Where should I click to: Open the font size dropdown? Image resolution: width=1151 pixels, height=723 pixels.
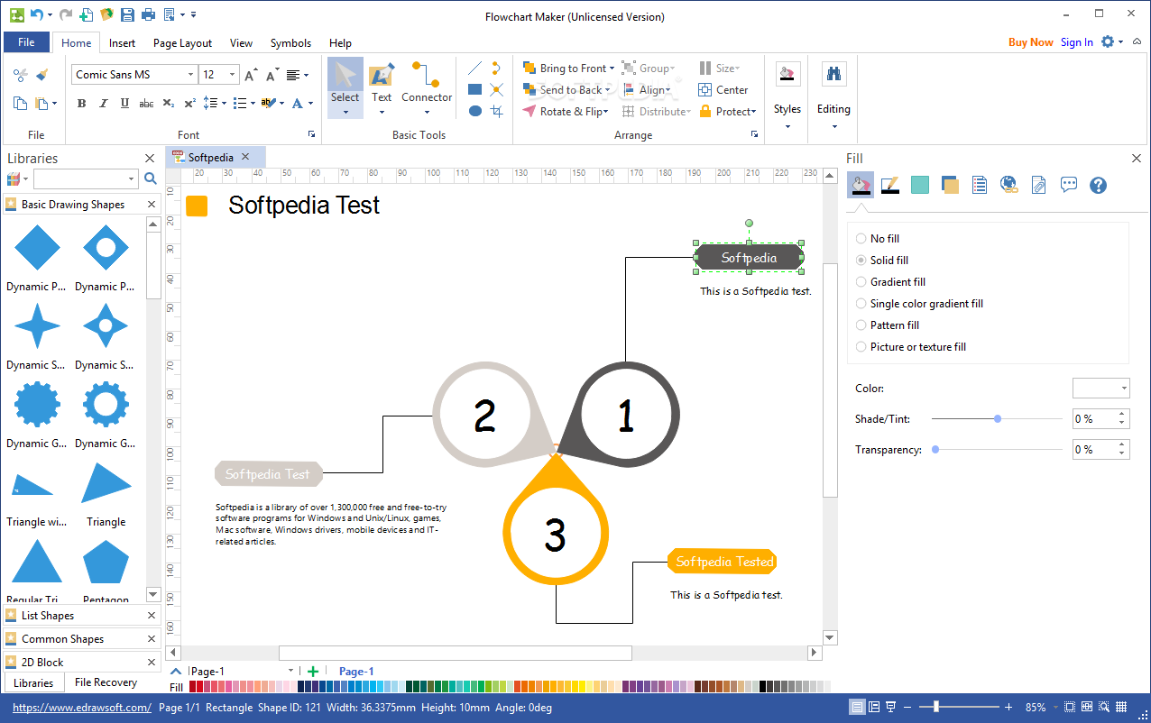click(x=233, y=75)
